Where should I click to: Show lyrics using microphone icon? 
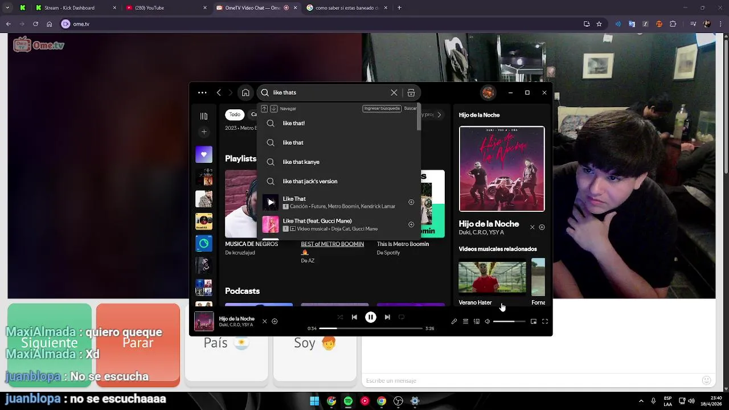click(x=454, y=322)
